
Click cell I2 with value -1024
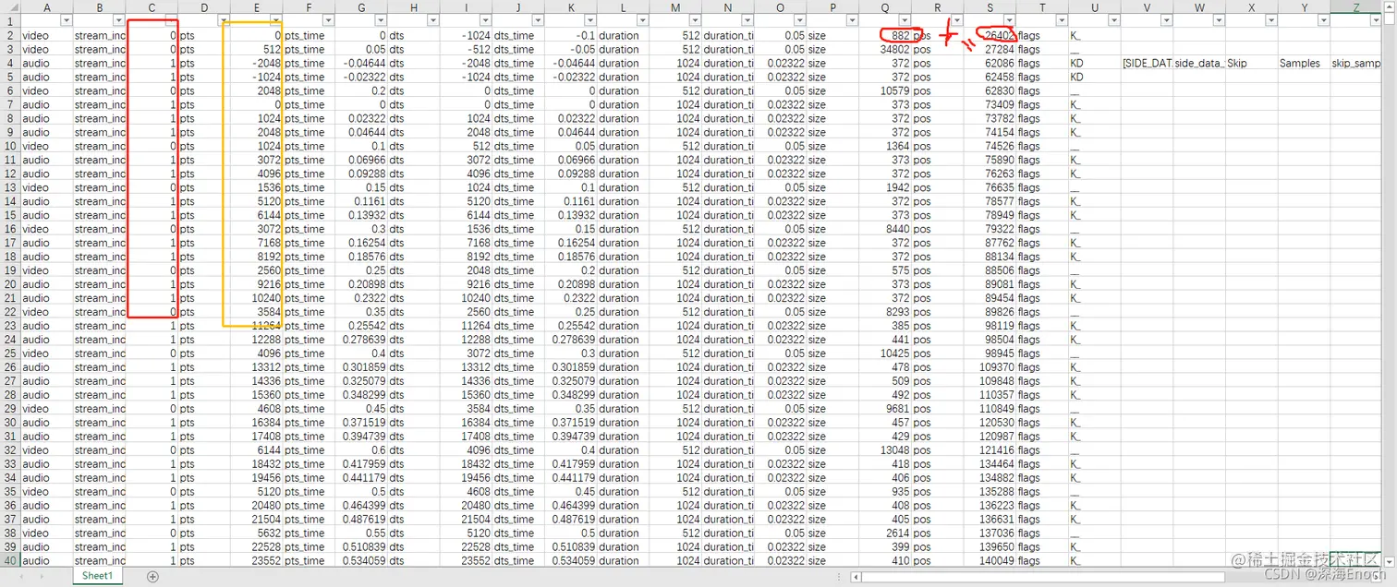[x=467, y=36]
